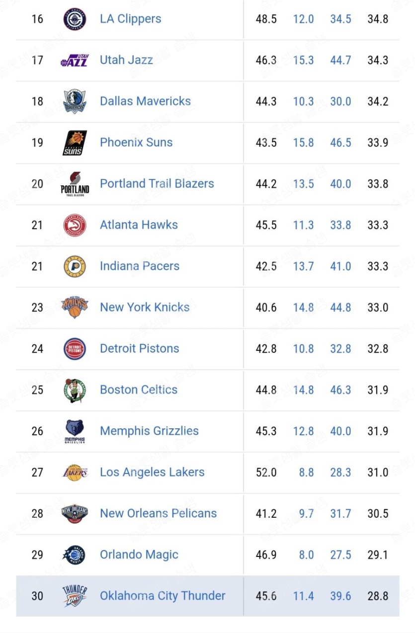Screen dimensions: 415x633
Task: Open the Portland Trail Blazers logo
Action: pos(75,184)
